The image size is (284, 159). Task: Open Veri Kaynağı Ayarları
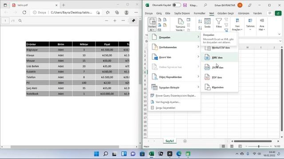174,102
